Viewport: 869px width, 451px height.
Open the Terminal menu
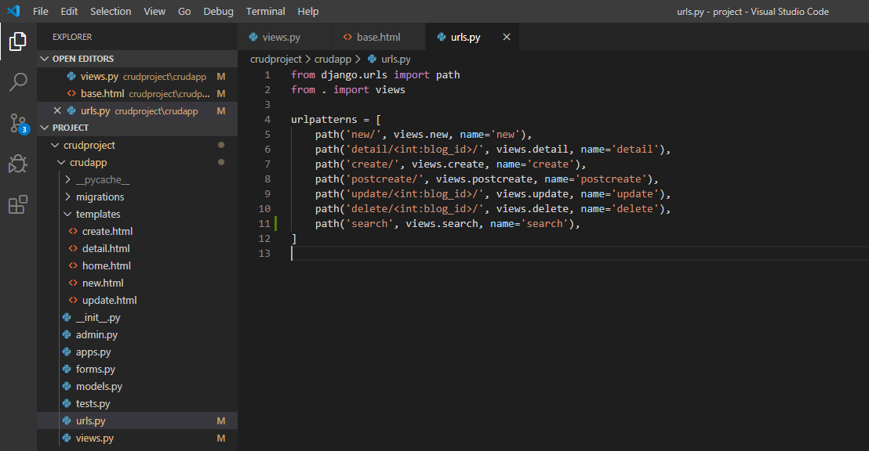point(265,11)
